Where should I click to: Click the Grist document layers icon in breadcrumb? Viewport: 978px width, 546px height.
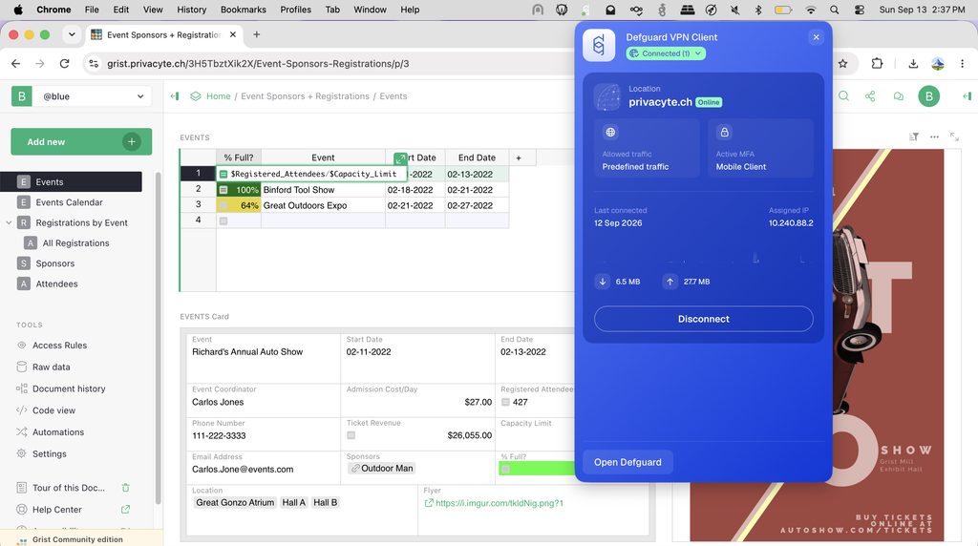(195, 96)
